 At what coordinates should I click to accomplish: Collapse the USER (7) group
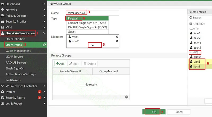click(191, 24)
